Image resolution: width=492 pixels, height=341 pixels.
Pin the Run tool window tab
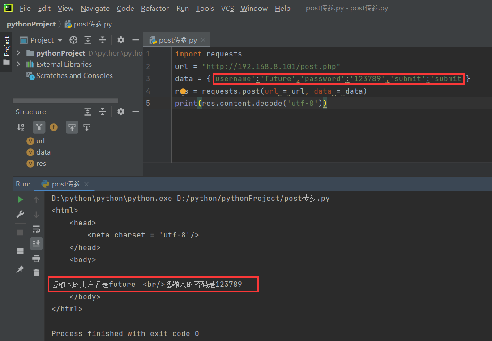click(20, 269)
